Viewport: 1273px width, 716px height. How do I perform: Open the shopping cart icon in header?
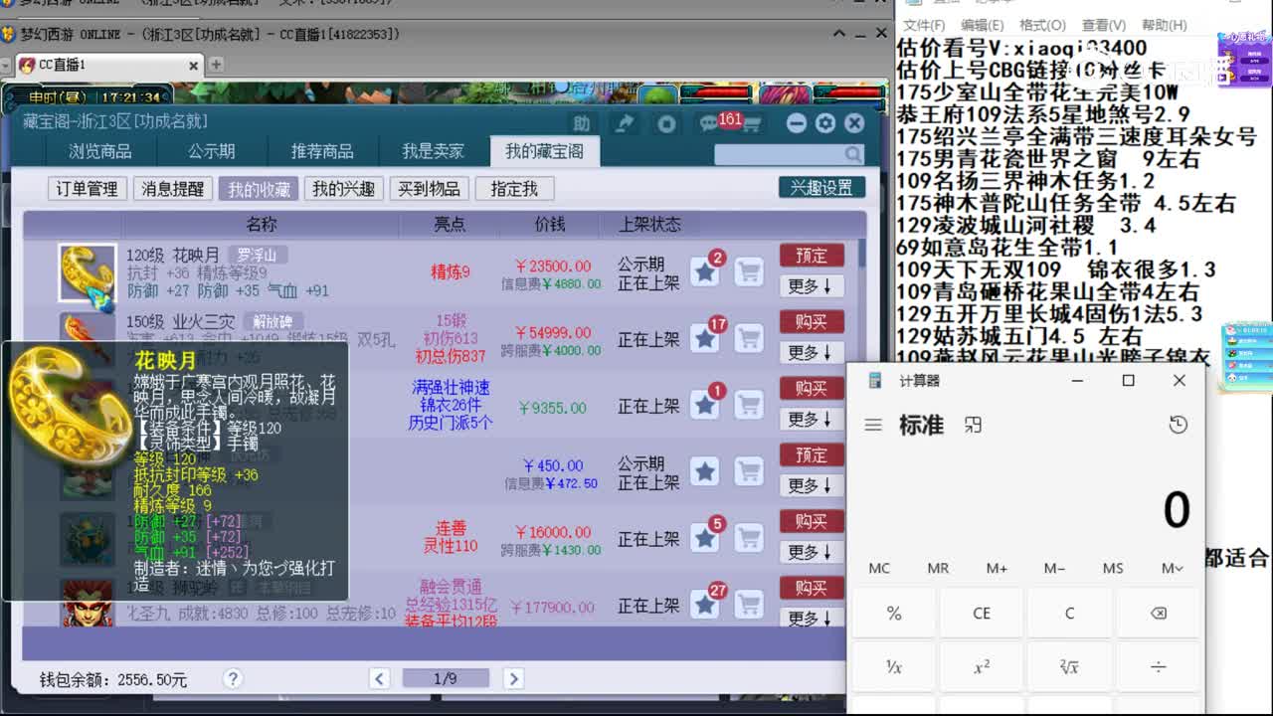point(751,123)
